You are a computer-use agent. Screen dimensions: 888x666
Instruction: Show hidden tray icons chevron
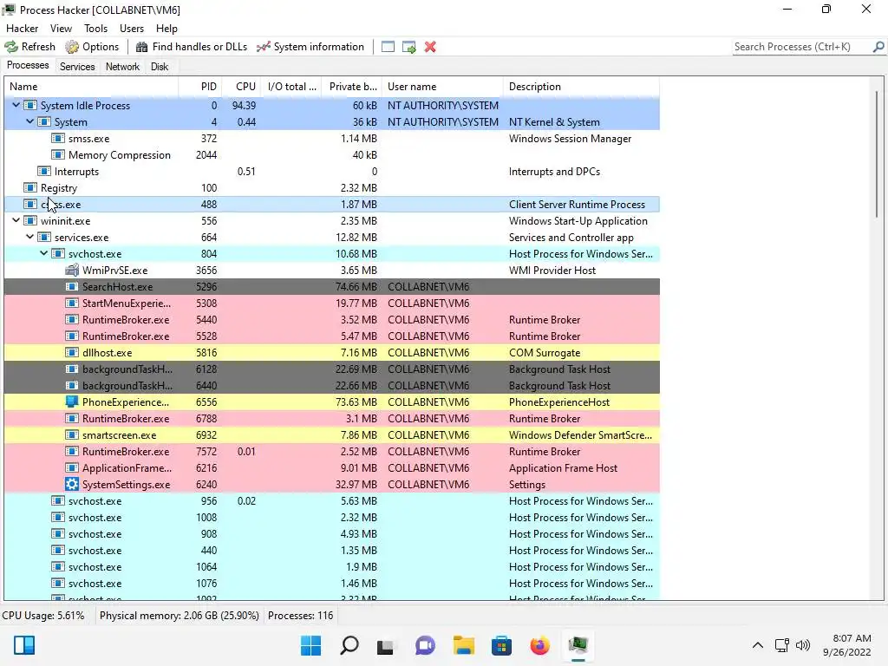757,645
